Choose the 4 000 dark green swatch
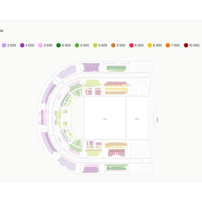The width and height of the screenshot is (202, 202). pos(59,45)
